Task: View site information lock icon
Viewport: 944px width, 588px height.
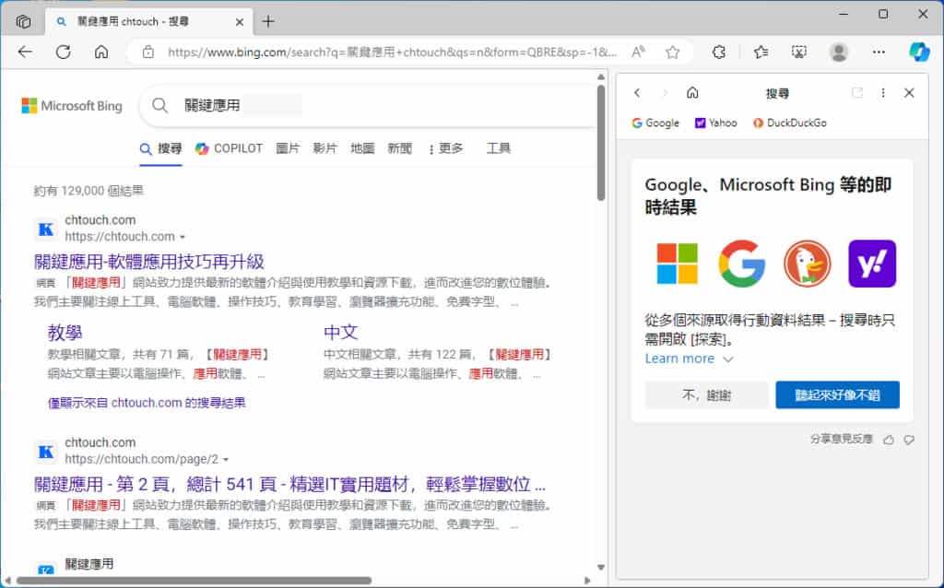Action: pyautogui.click(x=148, y=53)
